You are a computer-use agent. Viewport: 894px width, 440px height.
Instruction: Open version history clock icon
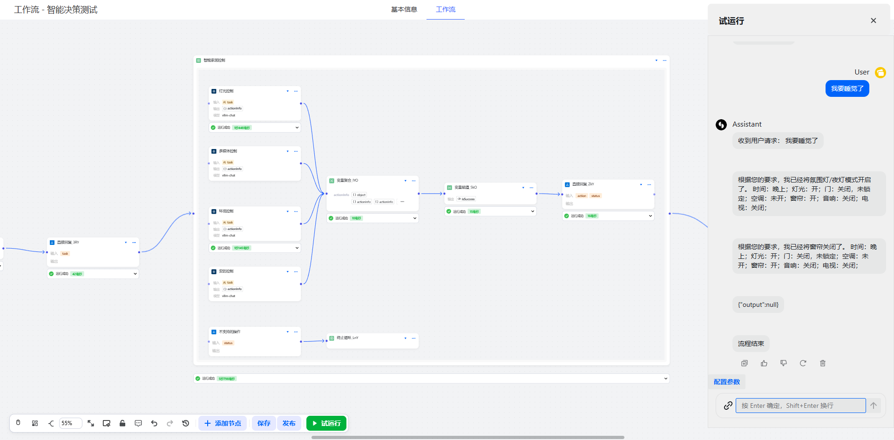(186, 423)
